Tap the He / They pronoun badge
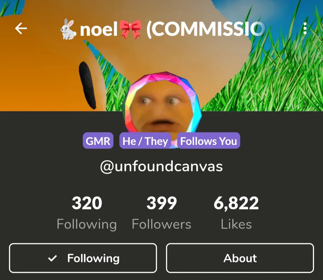This screenshot has height=280, width=323. click(145, 141)
